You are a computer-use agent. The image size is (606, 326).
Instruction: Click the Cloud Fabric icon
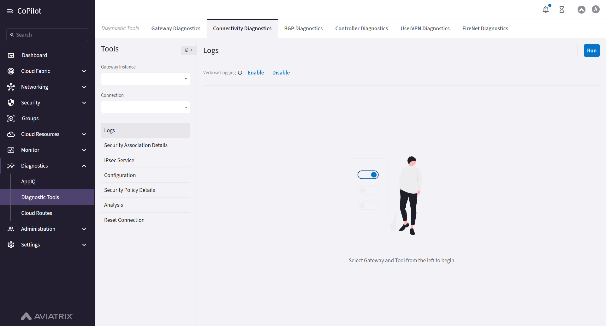click(11, 71)
